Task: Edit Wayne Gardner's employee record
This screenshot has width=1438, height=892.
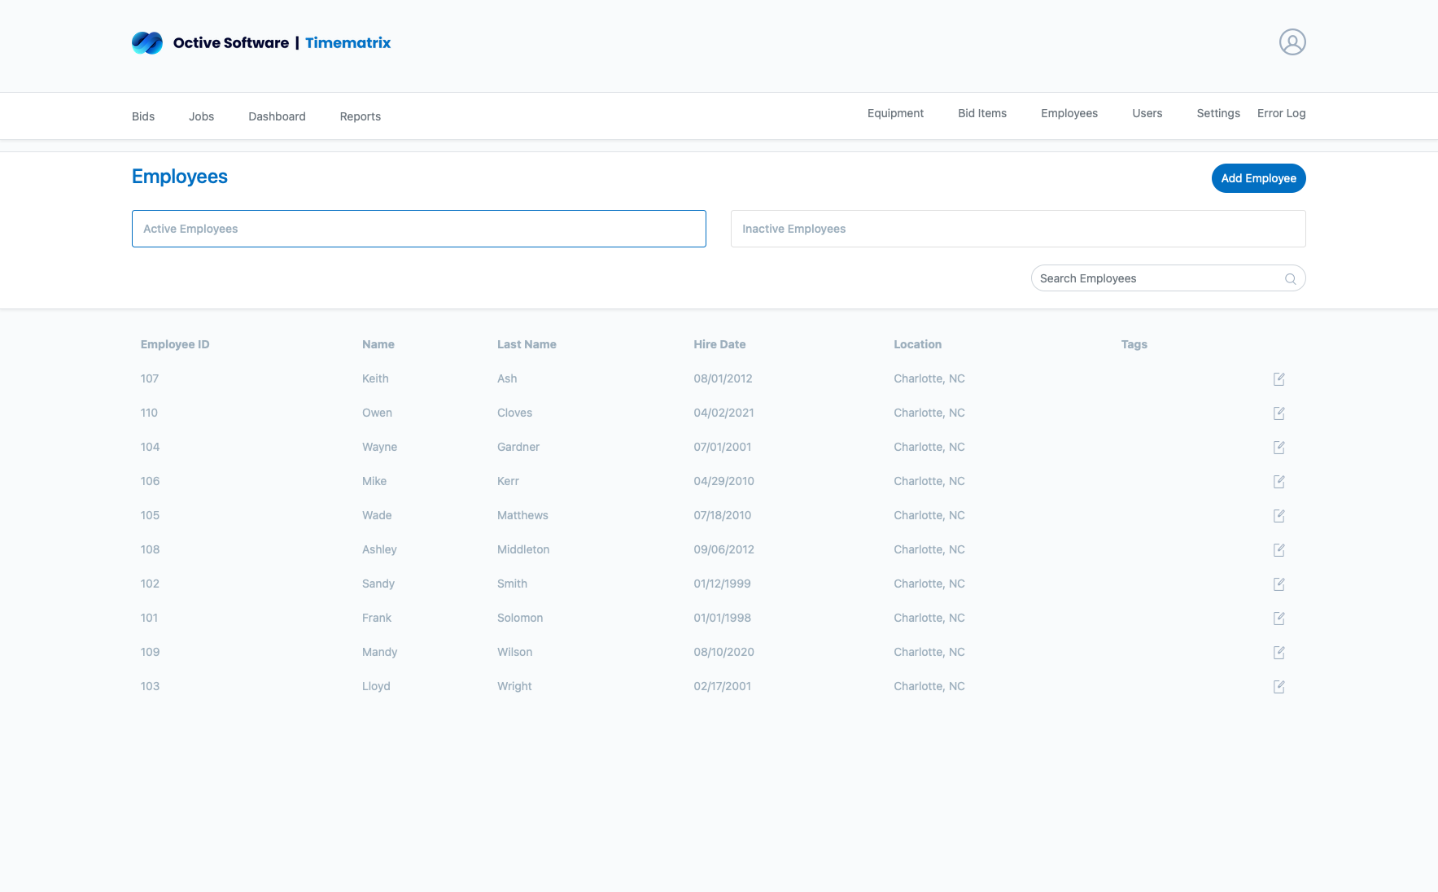Action: (x=1278, y=448)
